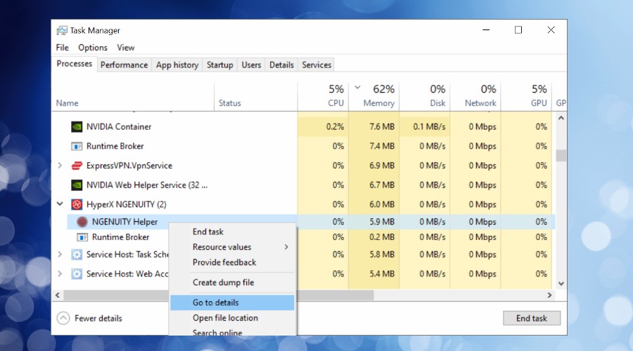633x351 pixels.
Task: Collapse the HyperX NGENUITY process group
Action: click(x=60, y=204)
